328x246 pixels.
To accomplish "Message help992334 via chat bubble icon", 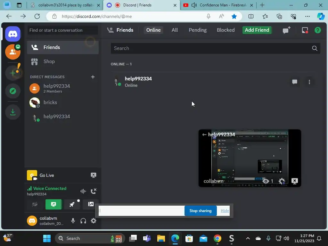I will [295, 82].
